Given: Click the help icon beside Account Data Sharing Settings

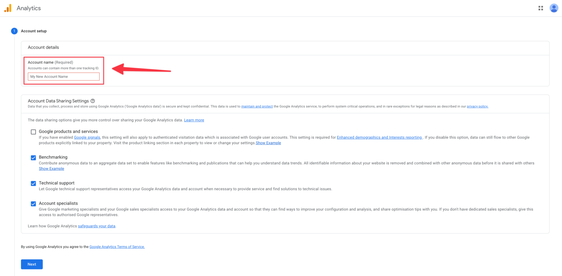Looking at the screenshot, I should (93, 101).
